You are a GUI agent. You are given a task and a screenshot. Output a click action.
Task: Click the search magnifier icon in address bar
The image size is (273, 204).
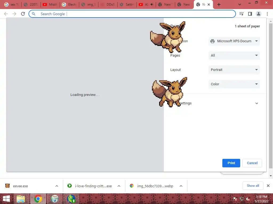pyautogui.click(x=34, y=14)
